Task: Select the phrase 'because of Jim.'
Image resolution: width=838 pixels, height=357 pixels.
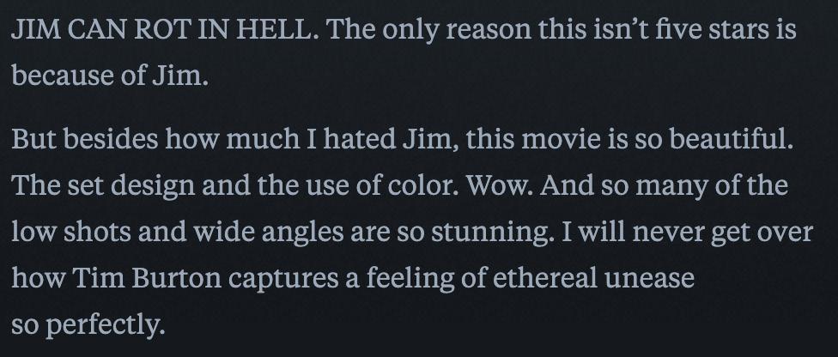Action: [x=110, y=76]
